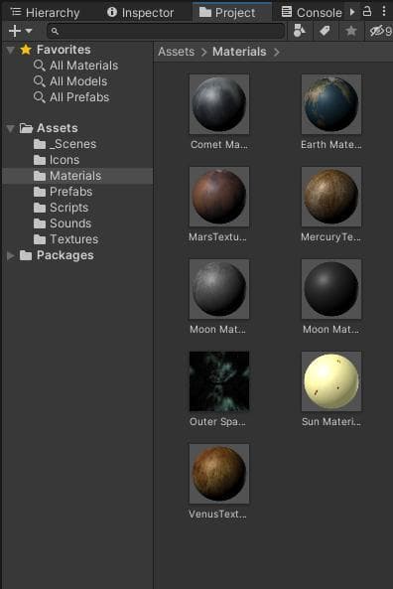Viewport: 393px width, 589px height.
Task: Open the Hierarchy tab
Action: click(x=45, y=13)
